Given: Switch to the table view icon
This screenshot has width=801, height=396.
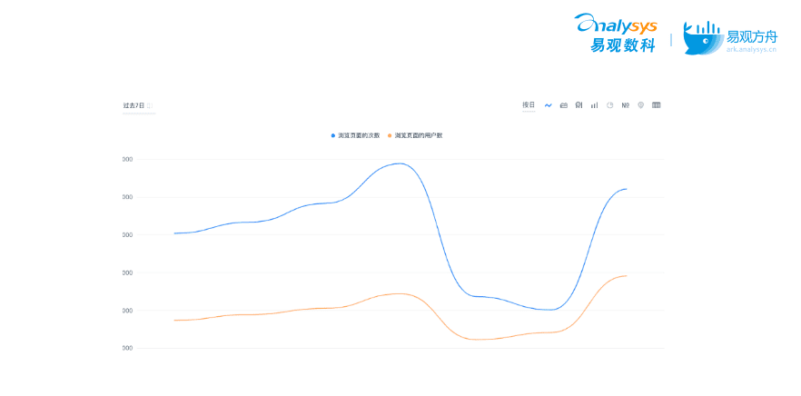Looking at the screenshot, I should (657, 105).
